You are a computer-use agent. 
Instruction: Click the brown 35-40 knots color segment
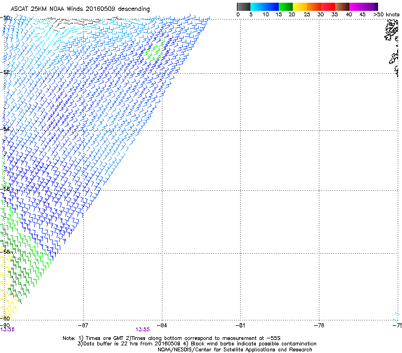342,7
